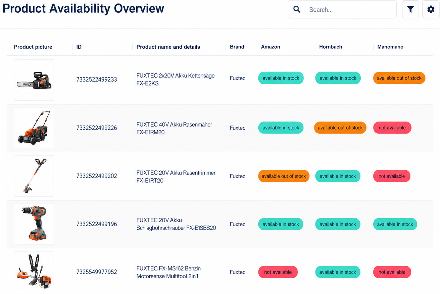The height and width of the screenshot is (294, 440).
Task: Click Kettensäge Hornbach available in stock badge
Action: 338,78
